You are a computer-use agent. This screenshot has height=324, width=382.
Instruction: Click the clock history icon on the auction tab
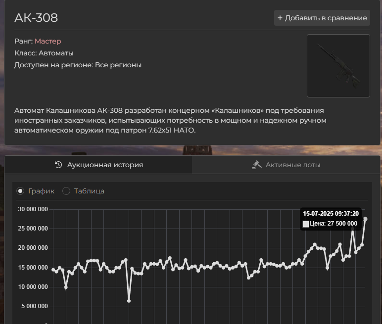click(x=58, y=165)
